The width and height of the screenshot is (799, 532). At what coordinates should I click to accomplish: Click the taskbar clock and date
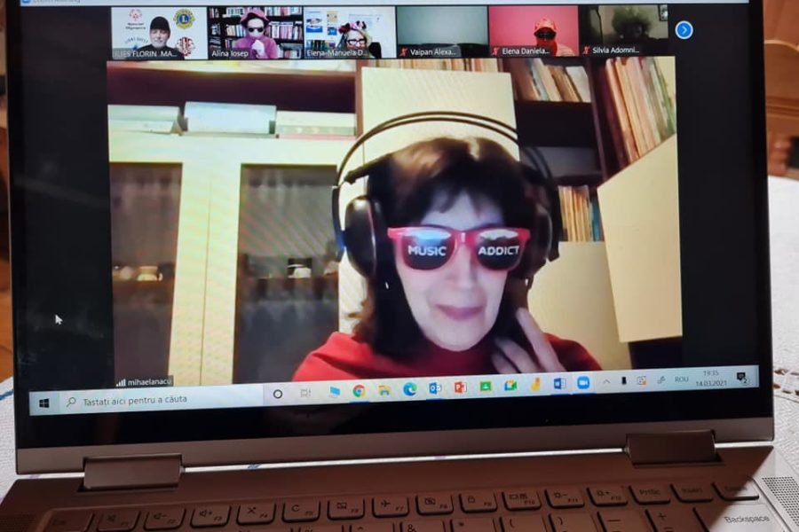pyautogui.click(x=712, y=377)
